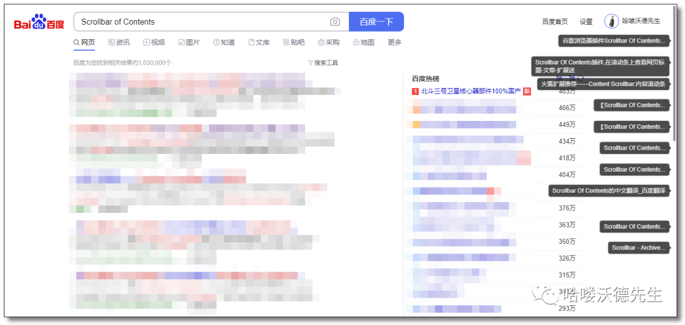Click the 404万 hot count
Viewport: 685px width, 325px height.
pyautogui.click(x=567, y=174)
